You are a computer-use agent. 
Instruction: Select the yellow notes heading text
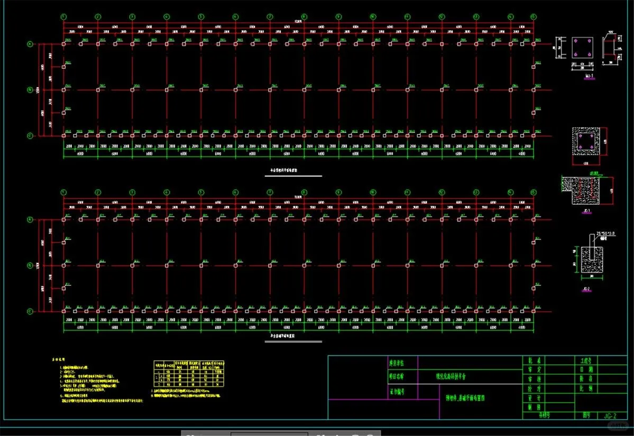pos(58,359)
